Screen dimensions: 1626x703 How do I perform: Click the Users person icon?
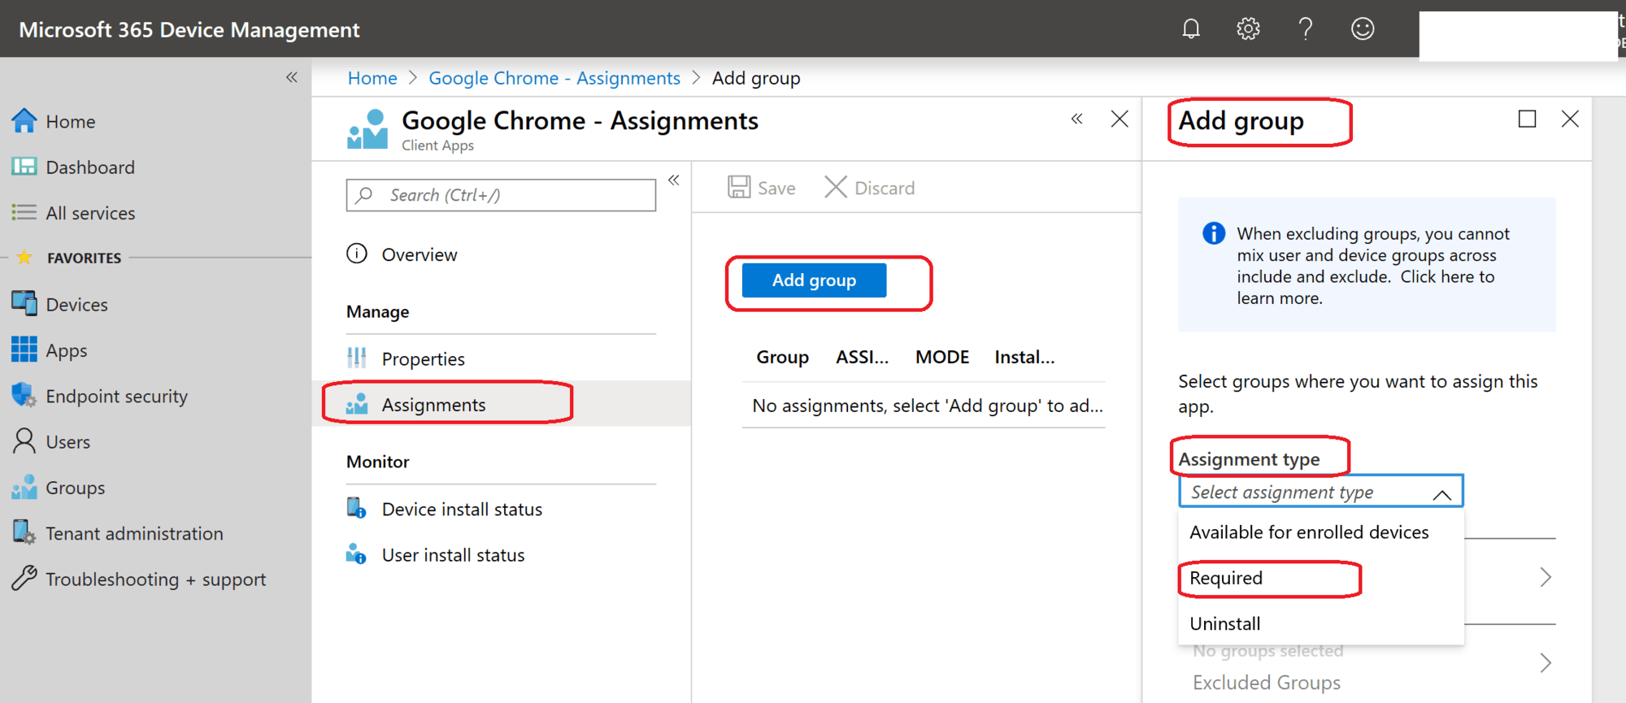(24, 441)
